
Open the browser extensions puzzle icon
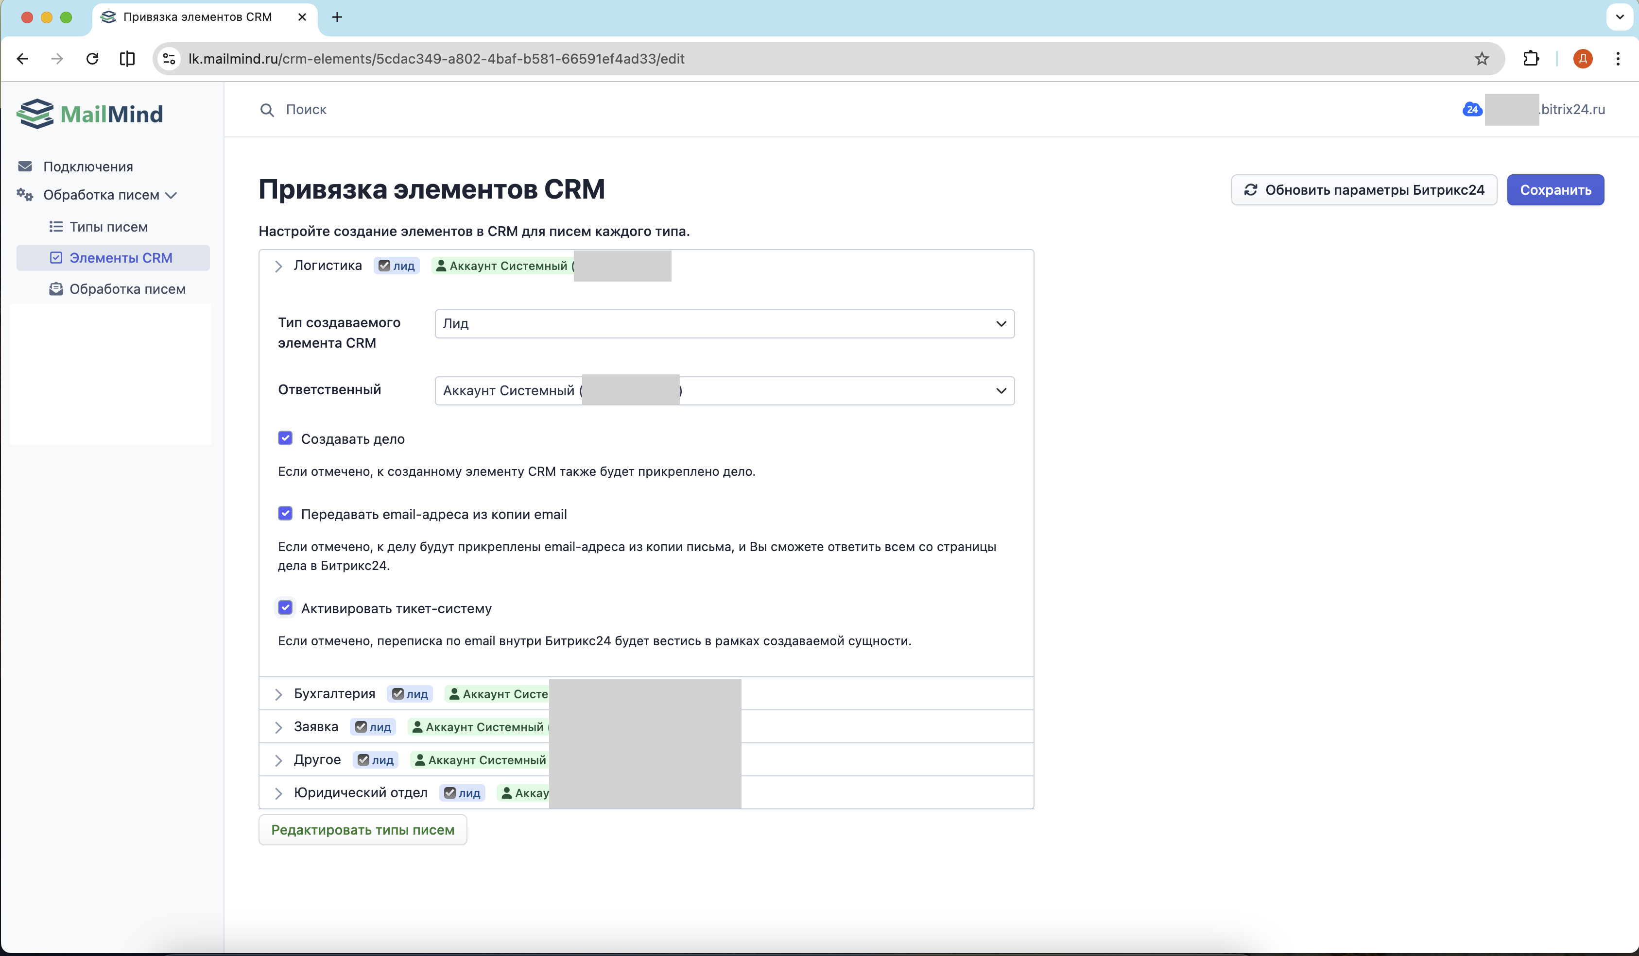pyautogui.click(x=1531, y=58)
